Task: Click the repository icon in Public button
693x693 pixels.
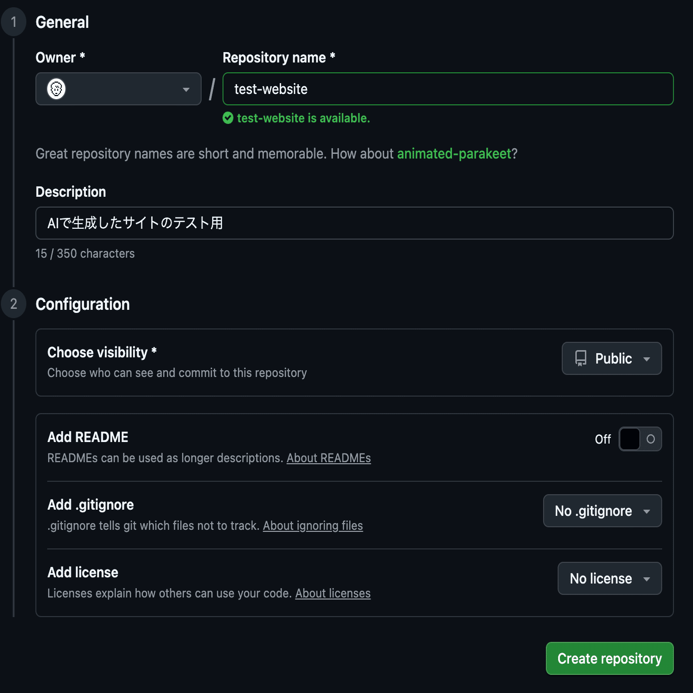Action: (581, 358)
